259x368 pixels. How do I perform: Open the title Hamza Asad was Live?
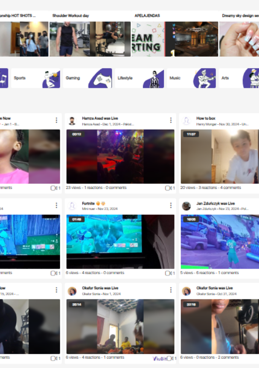point(100,118)
